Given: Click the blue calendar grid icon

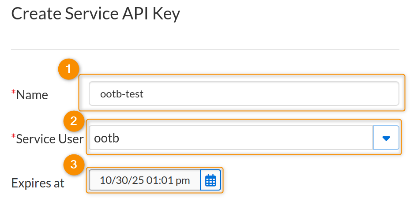Looking at the screenshot, I should click(211, 180).
